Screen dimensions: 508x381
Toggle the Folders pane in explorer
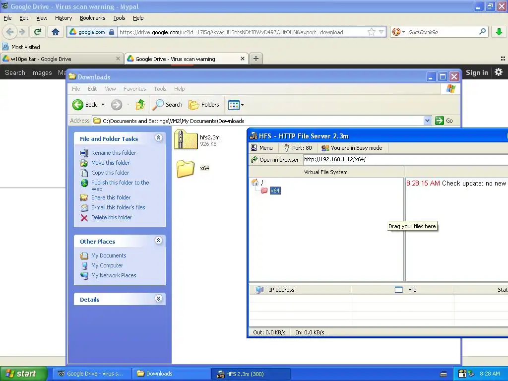pyautogui.click(x=204, y=105)
